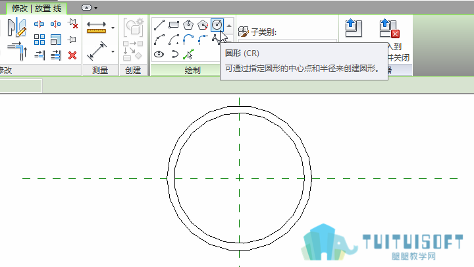Viewport: 474px width, 267px height.
Task: Activate the Pick Lines tool
Action: point(188,55)
